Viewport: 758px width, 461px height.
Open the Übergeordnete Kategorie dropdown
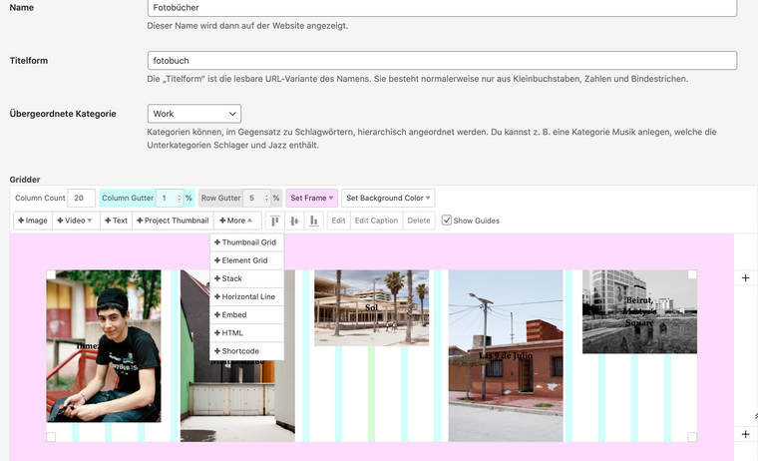click(x=194, y=114)
